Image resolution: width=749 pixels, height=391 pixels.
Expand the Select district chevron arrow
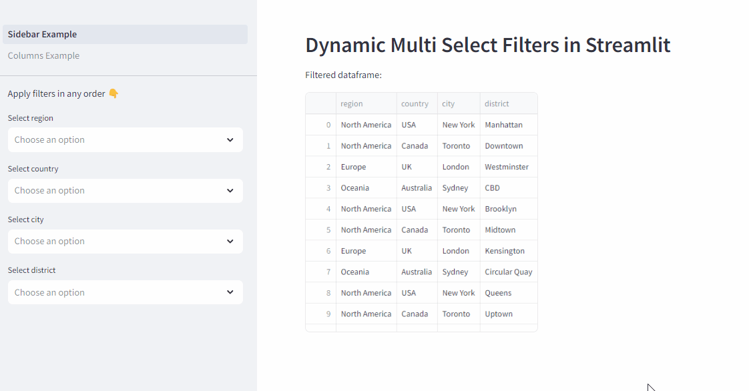click(x=230, y=292)
